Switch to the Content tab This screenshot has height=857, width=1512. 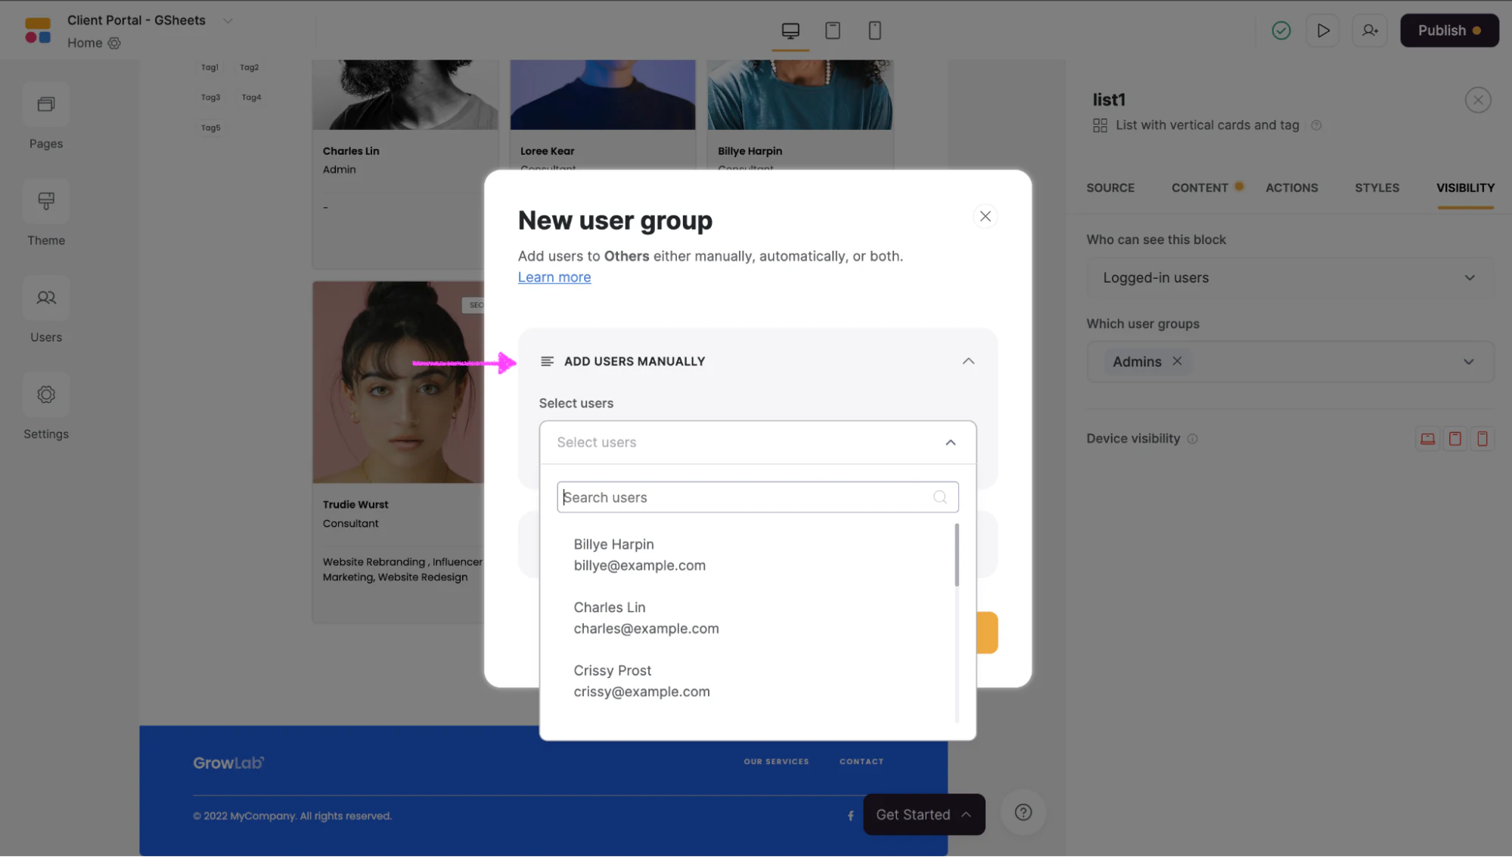coord(1200,188)
